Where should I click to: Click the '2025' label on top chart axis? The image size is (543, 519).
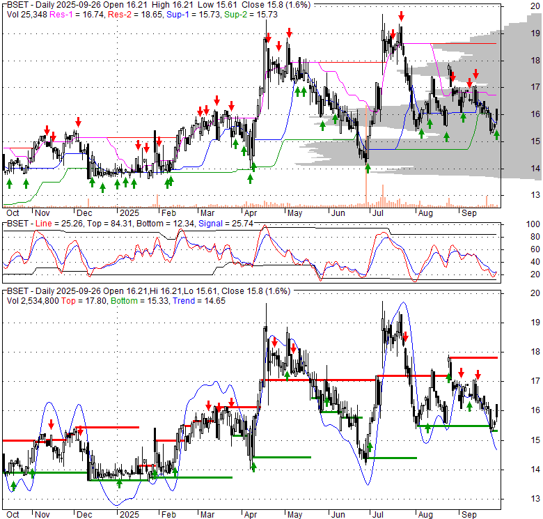click(x=129, y=213)
